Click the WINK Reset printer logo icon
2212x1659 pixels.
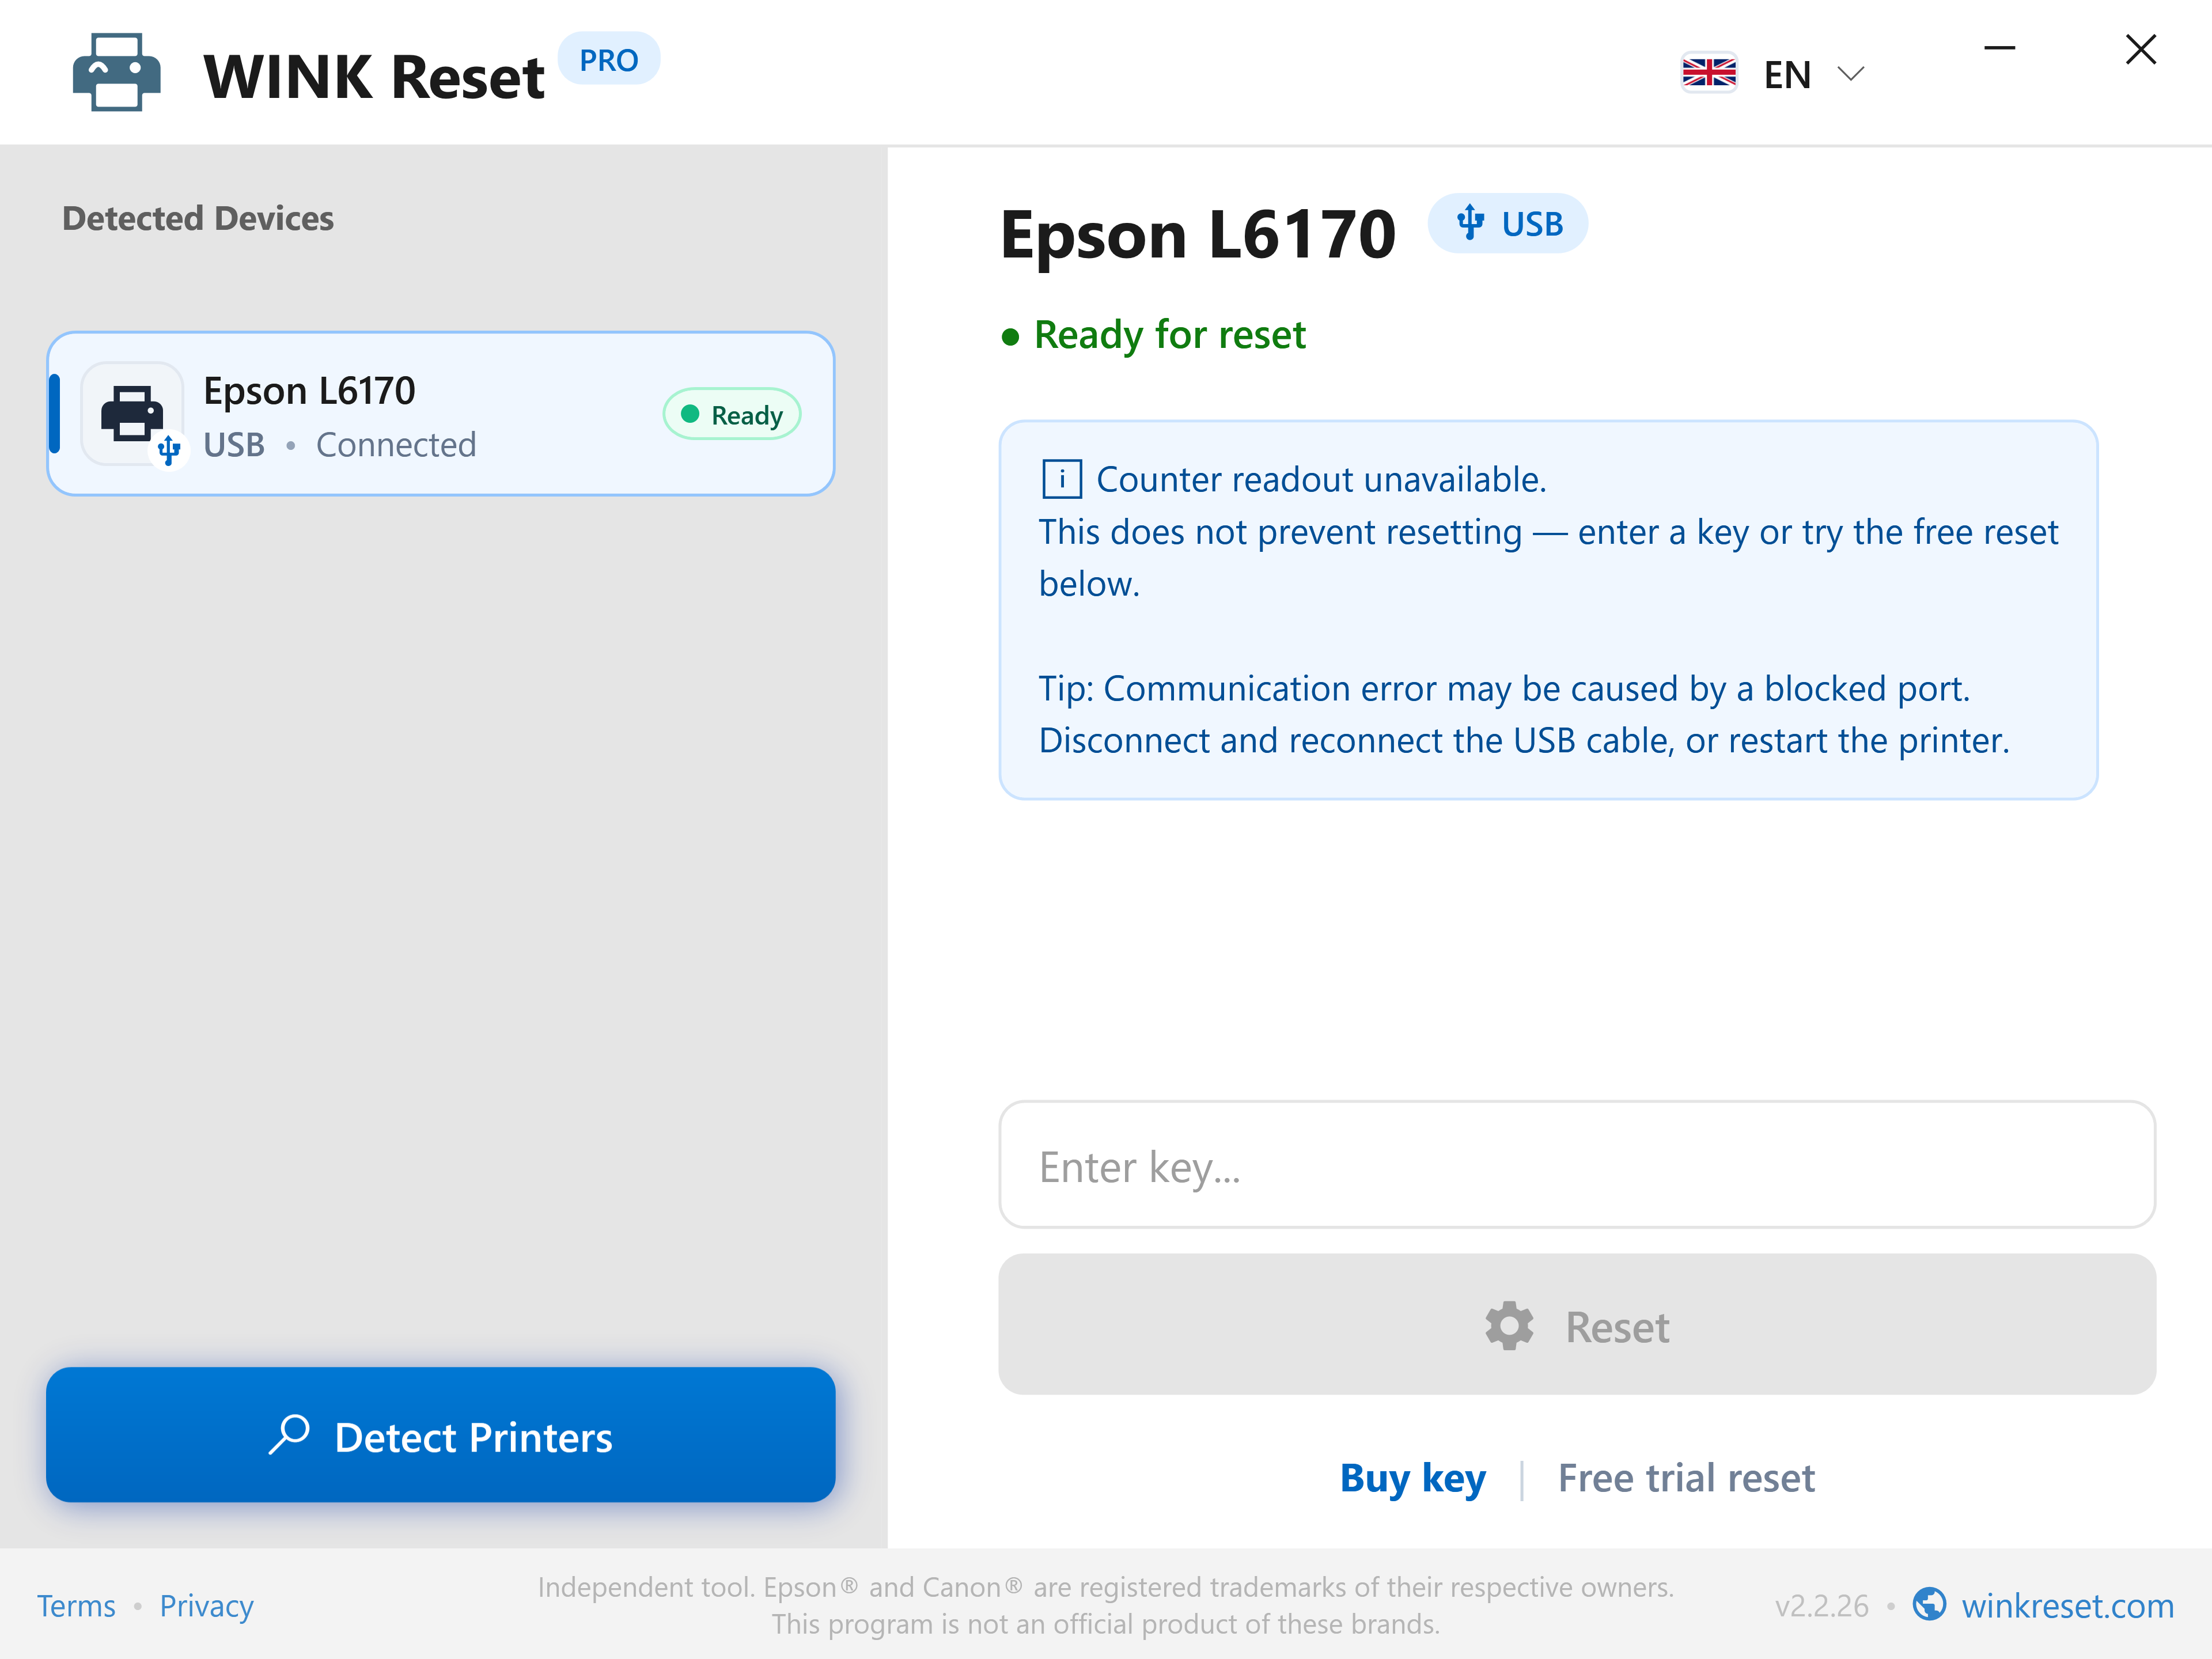[116, 73]
